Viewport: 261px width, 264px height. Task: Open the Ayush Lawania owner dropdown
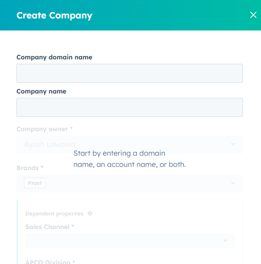pos(120,144)
